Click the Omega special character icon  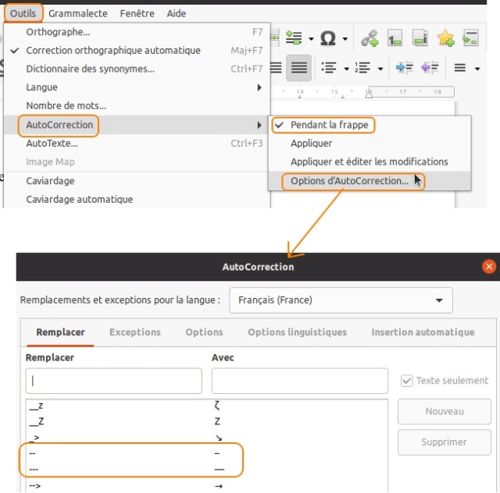(328, 38)
